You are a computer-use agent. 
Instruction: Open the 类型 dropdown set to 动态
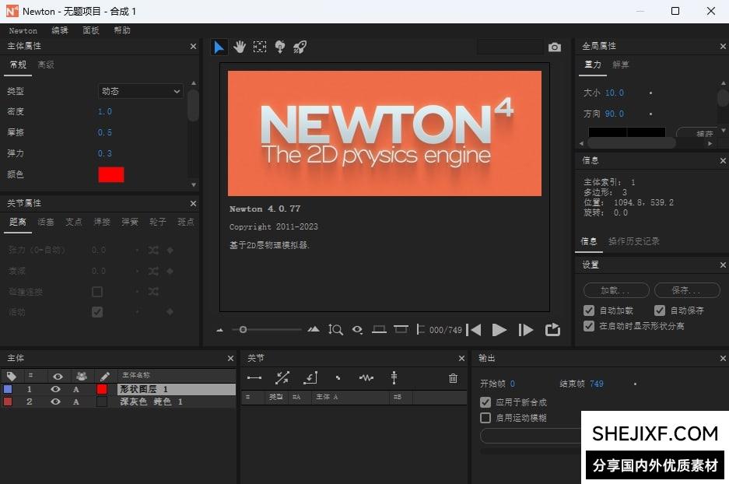(140, 91)
